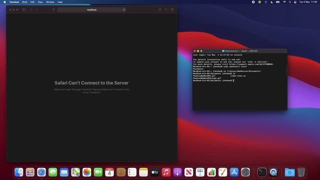Image resolution: width=320 pixels, height=180 pixels.
Task: Click the Terminal window title bar
Action: [240, 51]
